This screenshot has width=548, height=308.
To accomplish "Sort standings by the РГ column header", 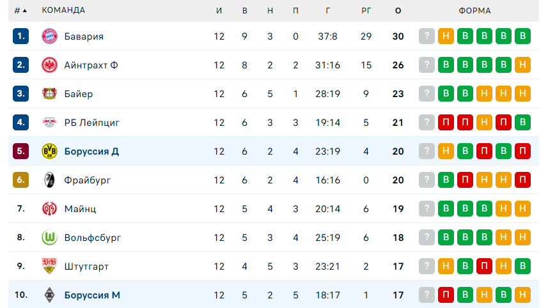I will tap(366, 11).
